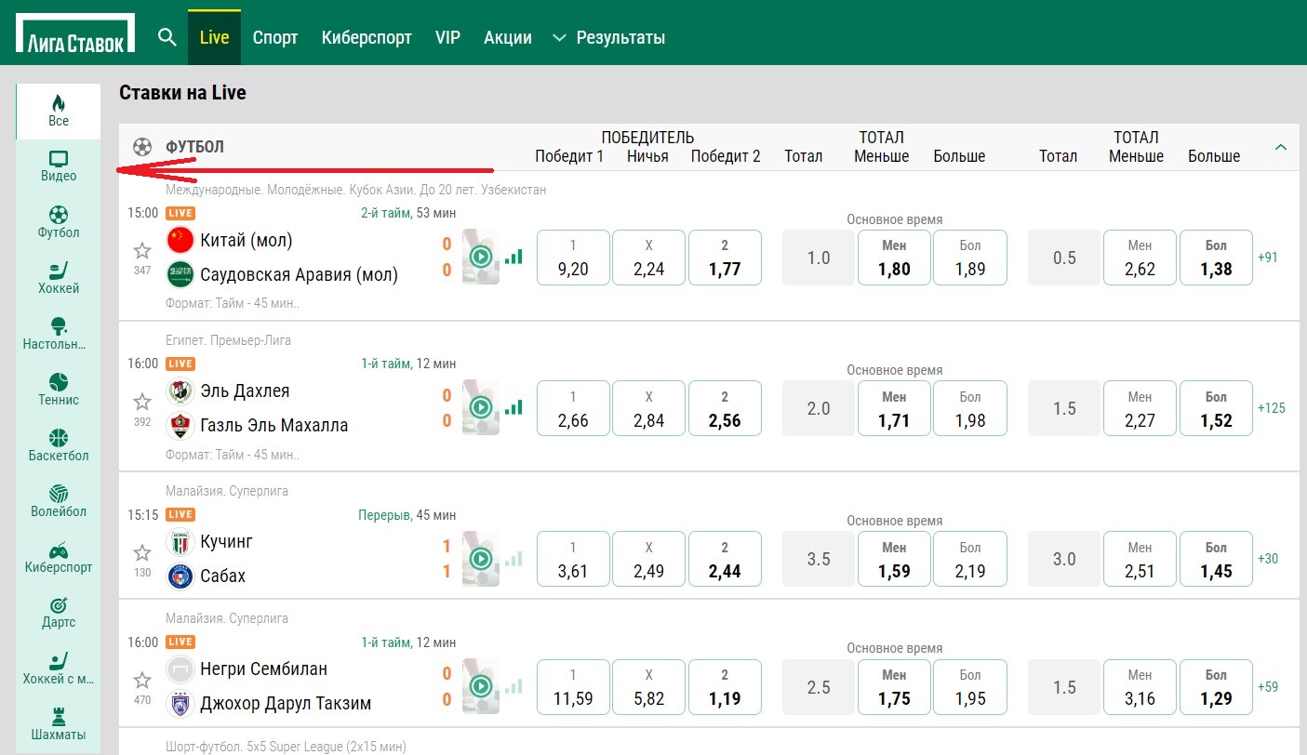Screen dimensions: 1307x755
Task: Add Китай (мол) match to favorites star
Action: pyautogui.click(x=142, y=250)
